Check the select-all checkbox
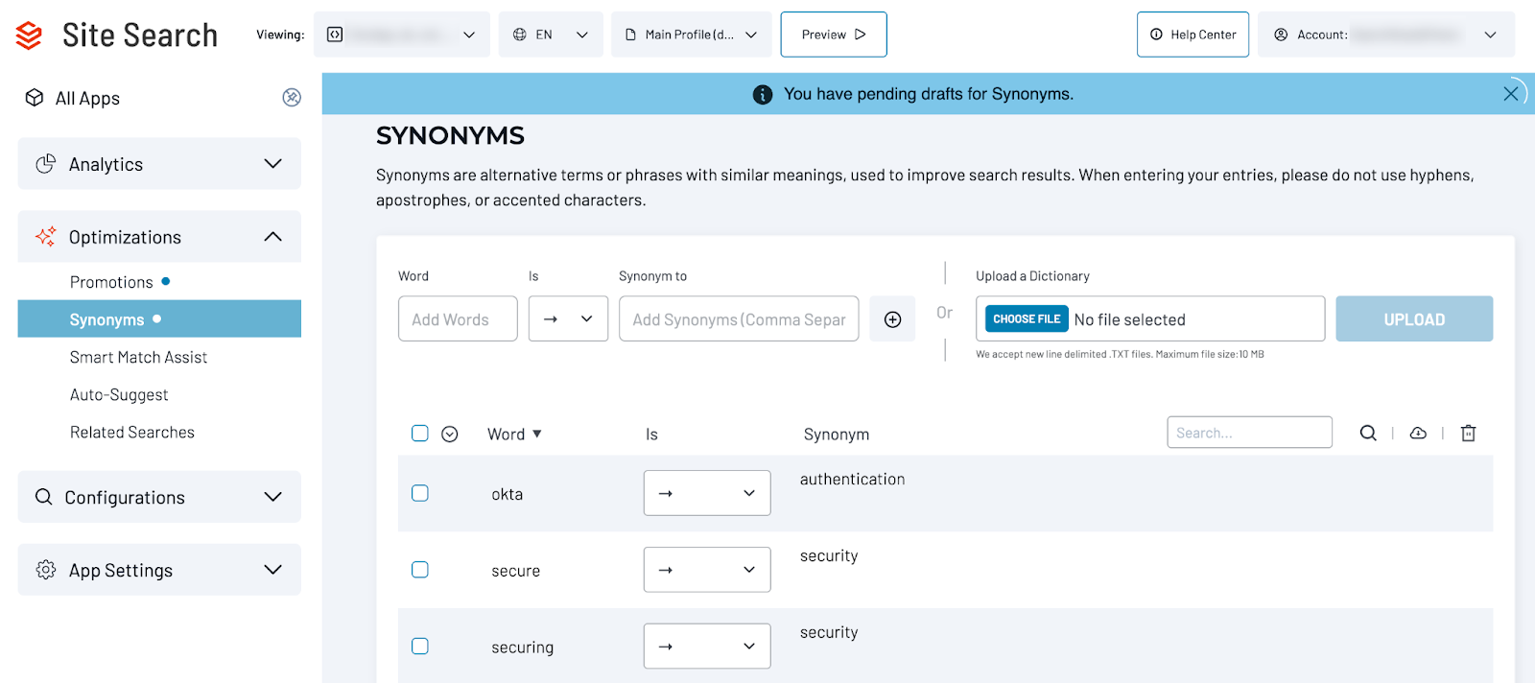1535x683 pixels. pyautogui.click(x=420, y=434)
